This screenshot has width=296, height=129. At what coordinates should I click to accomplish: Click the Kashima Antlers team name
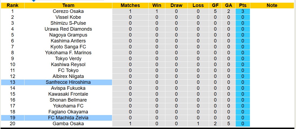point(68,41)
